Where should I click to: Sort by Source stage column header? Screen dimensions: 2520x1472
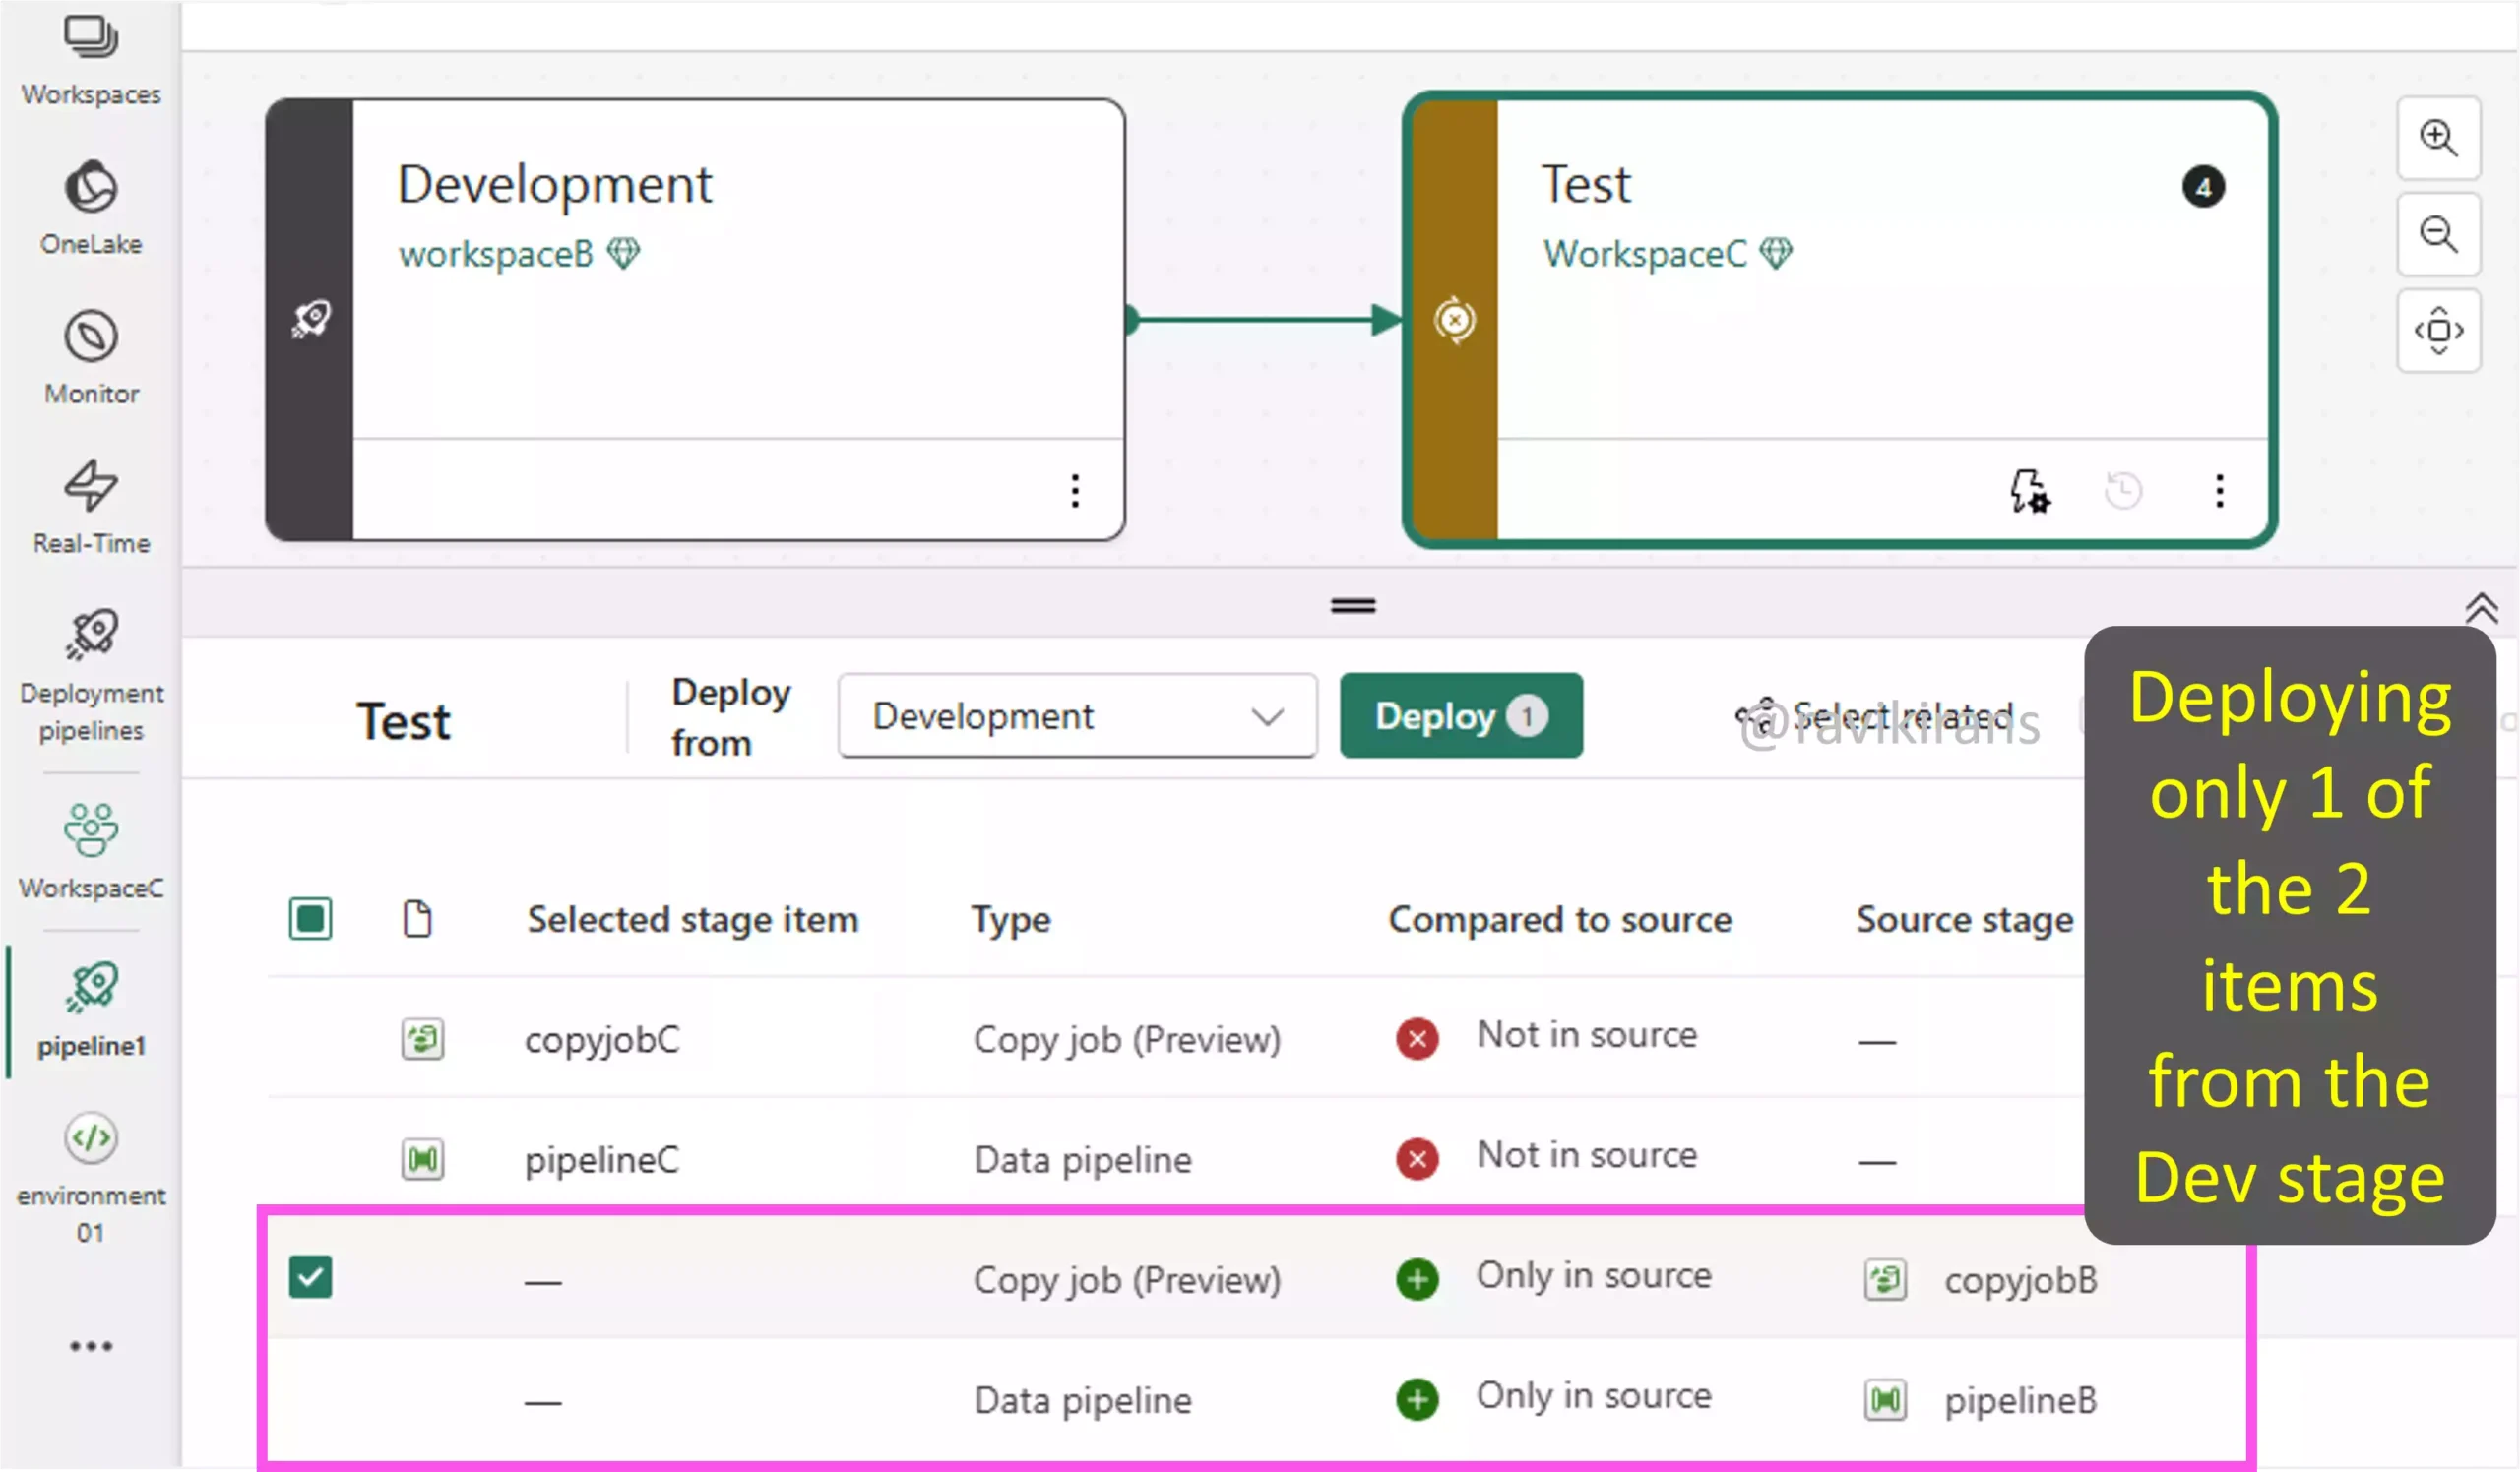coord(1964,919)
